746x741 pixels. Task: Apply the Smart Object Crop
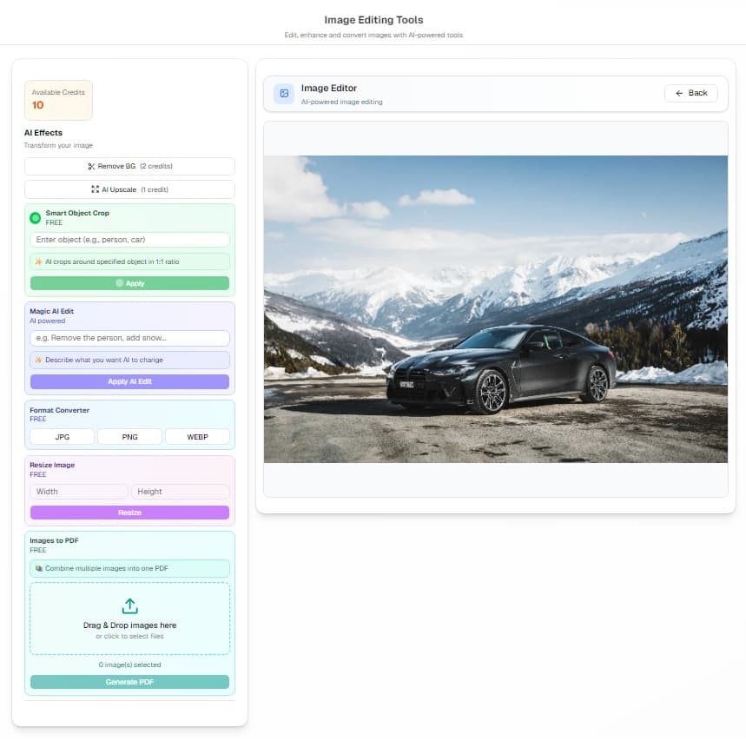(129, 283)
